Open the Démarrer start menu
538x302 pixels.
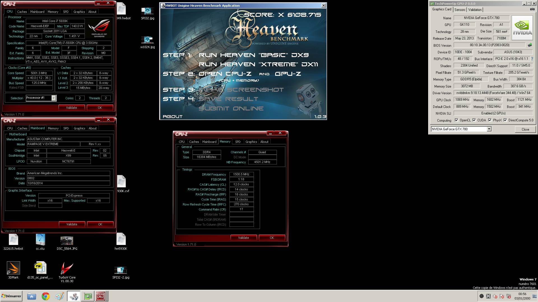click(11, 296)
